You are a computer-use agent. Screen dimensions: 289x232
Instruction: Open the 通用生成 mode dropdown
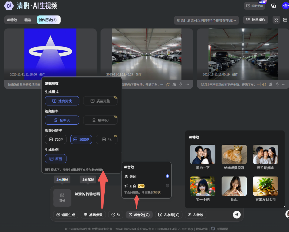(66, 215)
